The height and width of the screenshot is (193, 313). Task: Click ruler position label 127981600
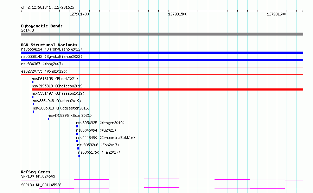pyautogui.click(x=276, y=14)
